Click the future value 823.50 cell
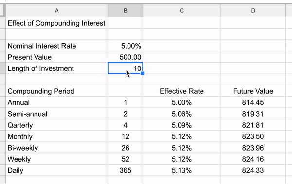This screenshot has width=292, height=184. (253, 136)
